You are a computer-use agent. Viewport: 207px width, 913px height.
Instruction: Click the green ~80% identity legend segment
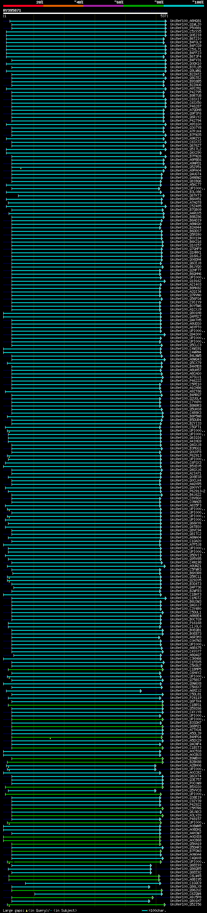click(x=144, y=6)
